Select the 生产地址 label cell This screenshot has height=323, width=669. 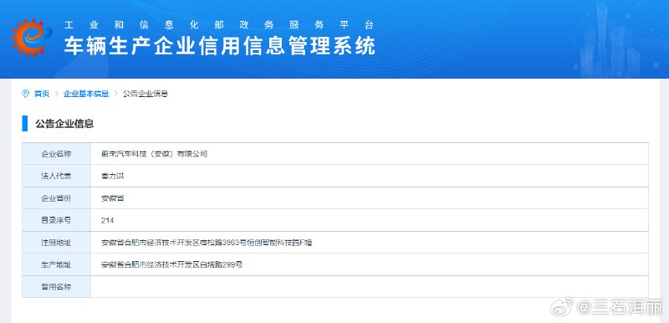click(56, 264)
